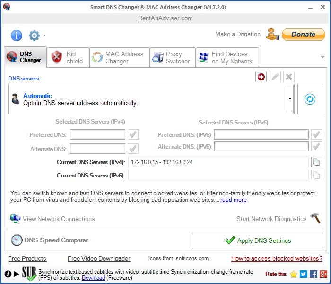The image size is (331, 284).
Task: Close the Smart DNS Changer window
Action: pyautogui.click(x=322, y=7)
